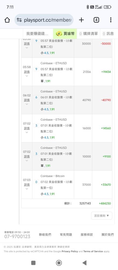Image resolution: width=118 pixels, height=270 pixels.
Task: Tap the Android back triangle button
Action: pos(84,263)
